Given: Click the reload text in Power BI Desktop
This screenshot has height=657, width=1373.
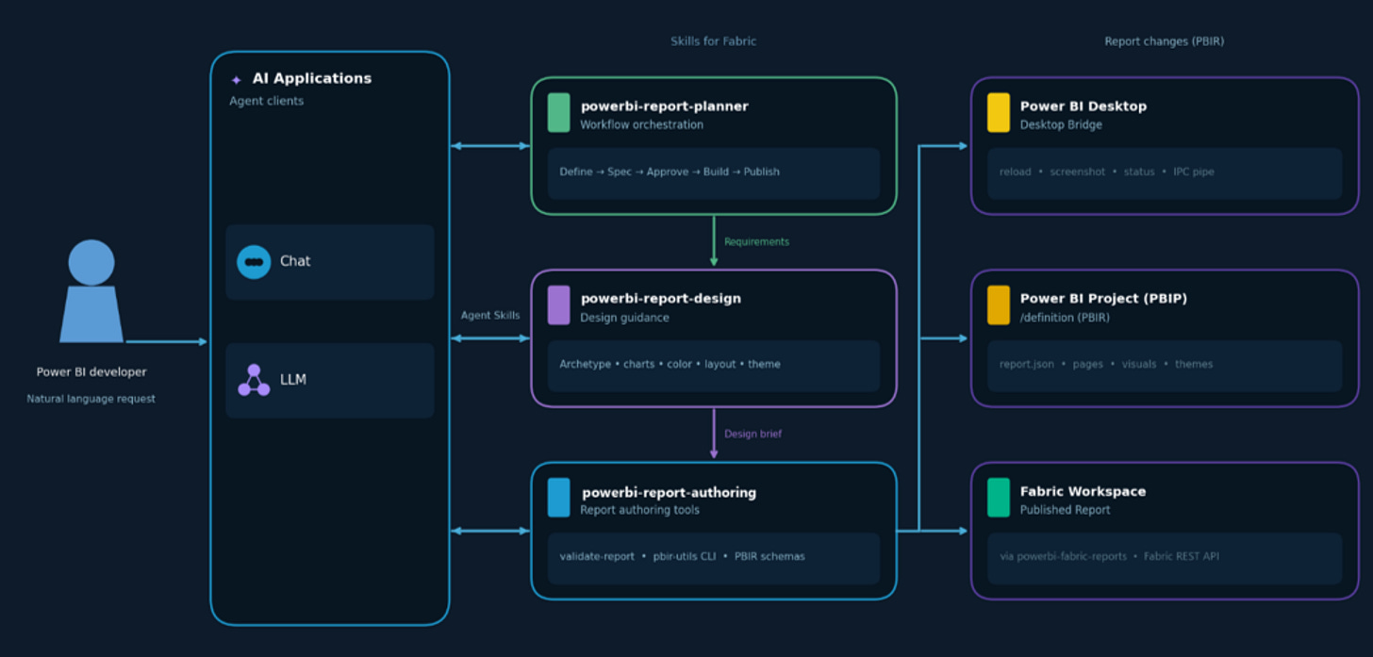Looking at the screenshot, I should (1016, 172).
